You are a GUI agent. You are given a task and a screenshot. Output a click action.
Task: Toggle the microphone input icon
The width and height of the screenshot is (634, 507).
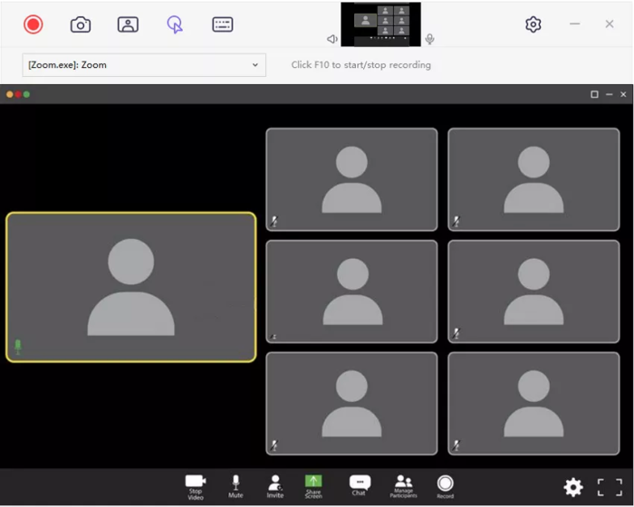[430, 39]
